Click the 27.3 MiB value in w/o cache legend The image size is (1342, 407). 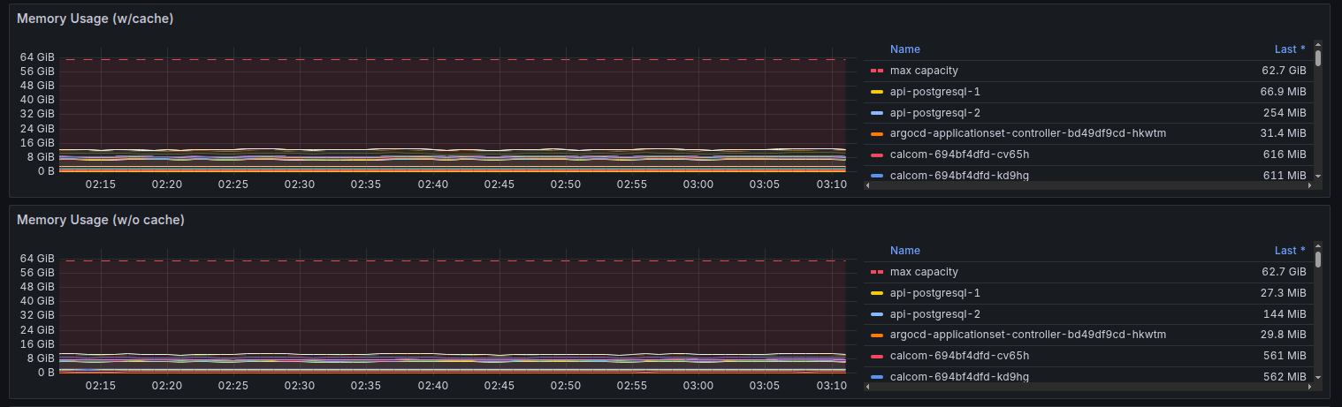coord(1284,293)
